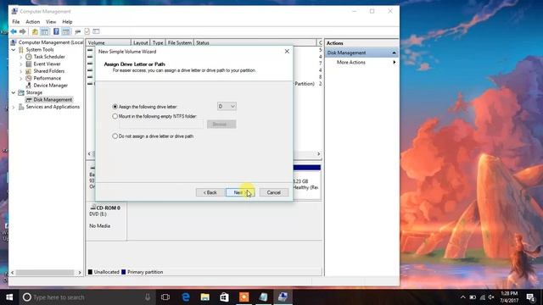543x305 pixels.
Task: Click the volume list scroll right arrow
Action: 319,153
